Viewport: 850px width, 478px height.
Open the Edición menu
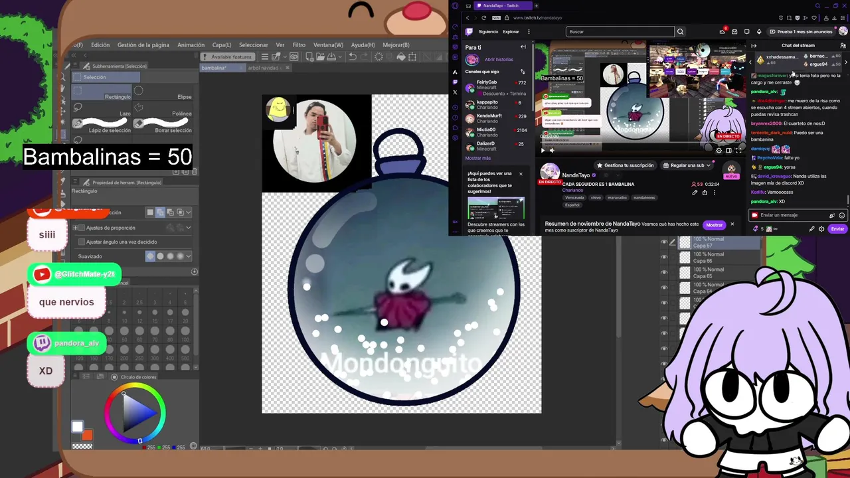point(100,45)
